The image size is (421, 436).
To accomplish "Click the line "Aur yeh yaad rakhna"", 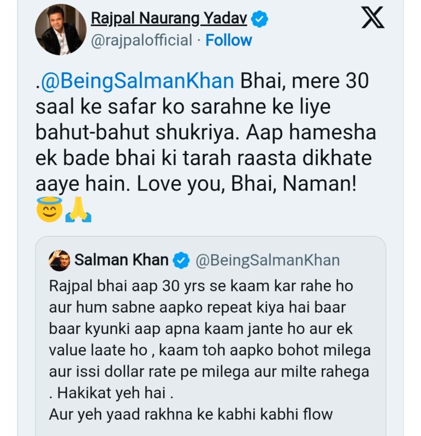I will point(191,414).
